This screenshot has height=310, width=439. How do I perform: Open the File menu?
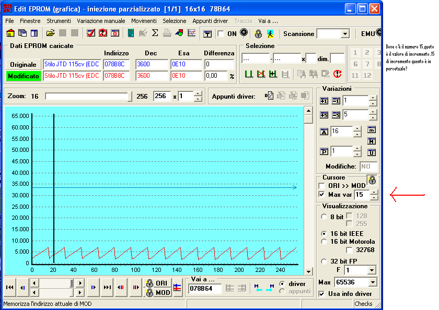click(x=9, y=21)
